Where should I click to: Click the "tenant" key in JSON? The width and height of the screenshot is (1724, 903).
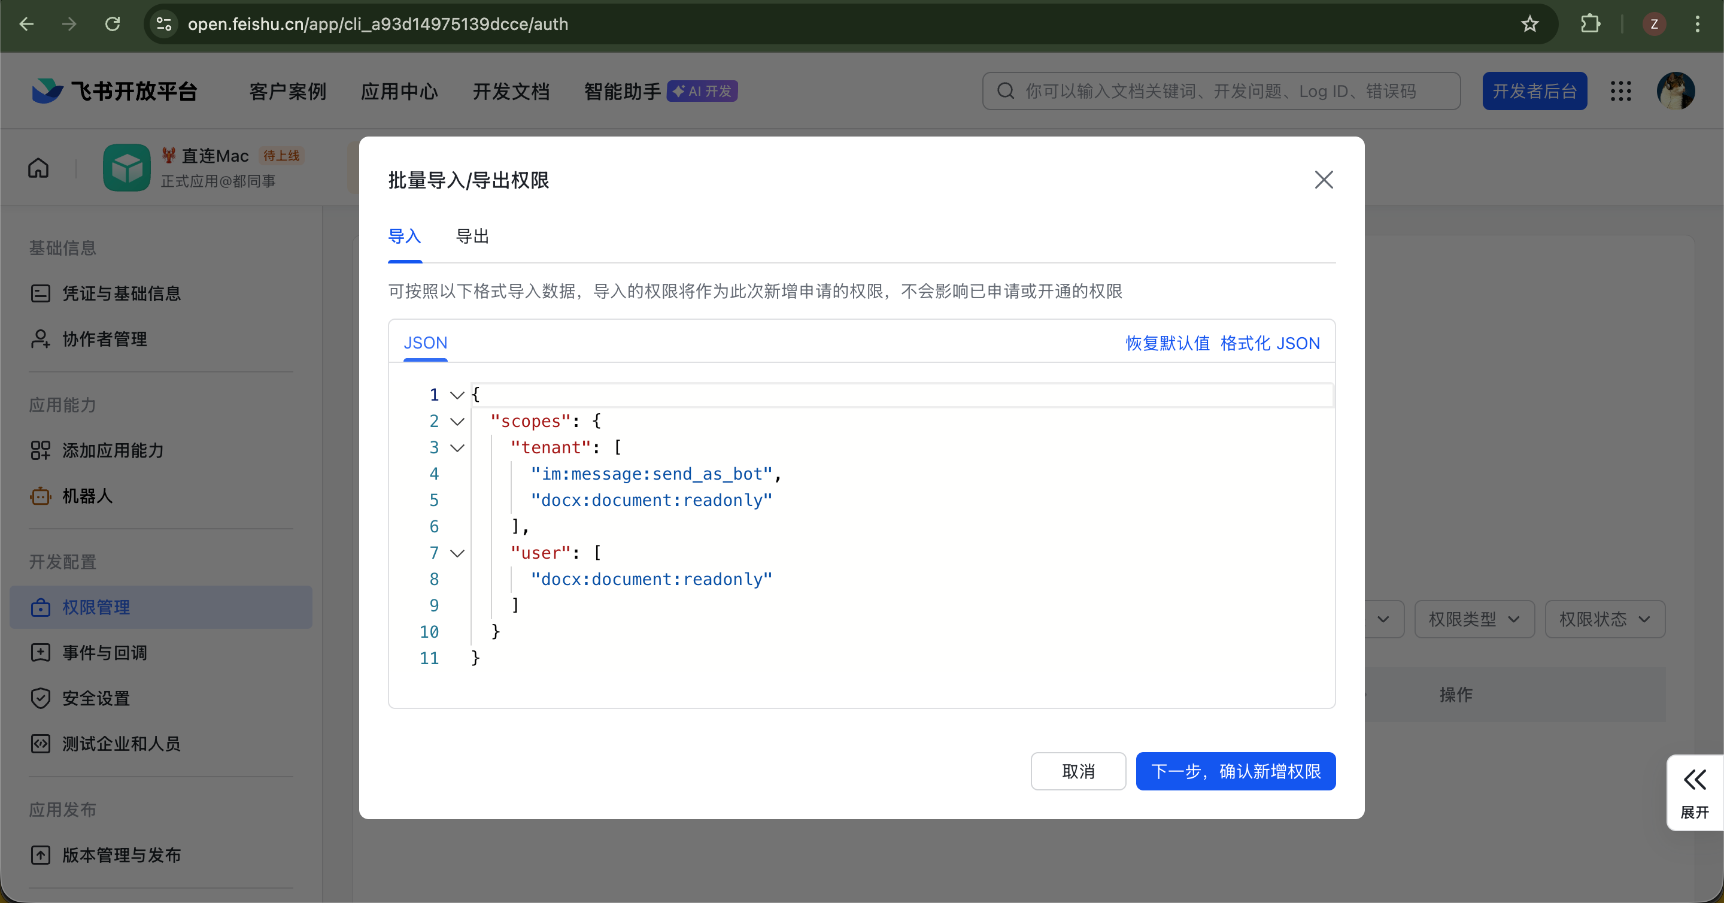(551, 447)
